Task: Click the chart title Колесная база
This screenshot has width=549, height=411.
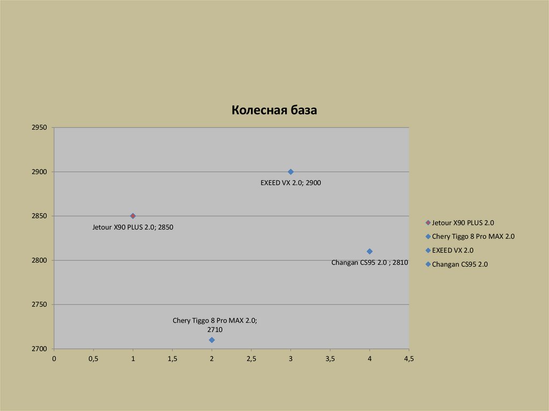Action: (274, 110)
